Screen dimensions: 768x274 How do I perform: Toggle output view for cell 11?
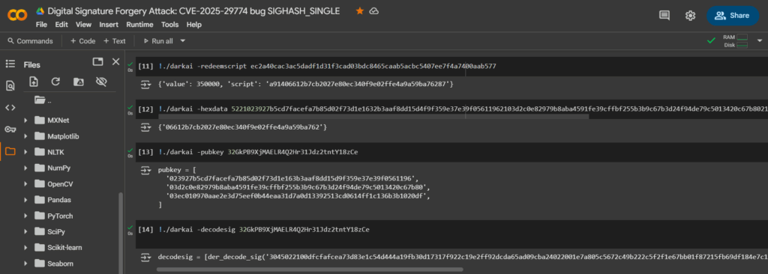point(146,85)
